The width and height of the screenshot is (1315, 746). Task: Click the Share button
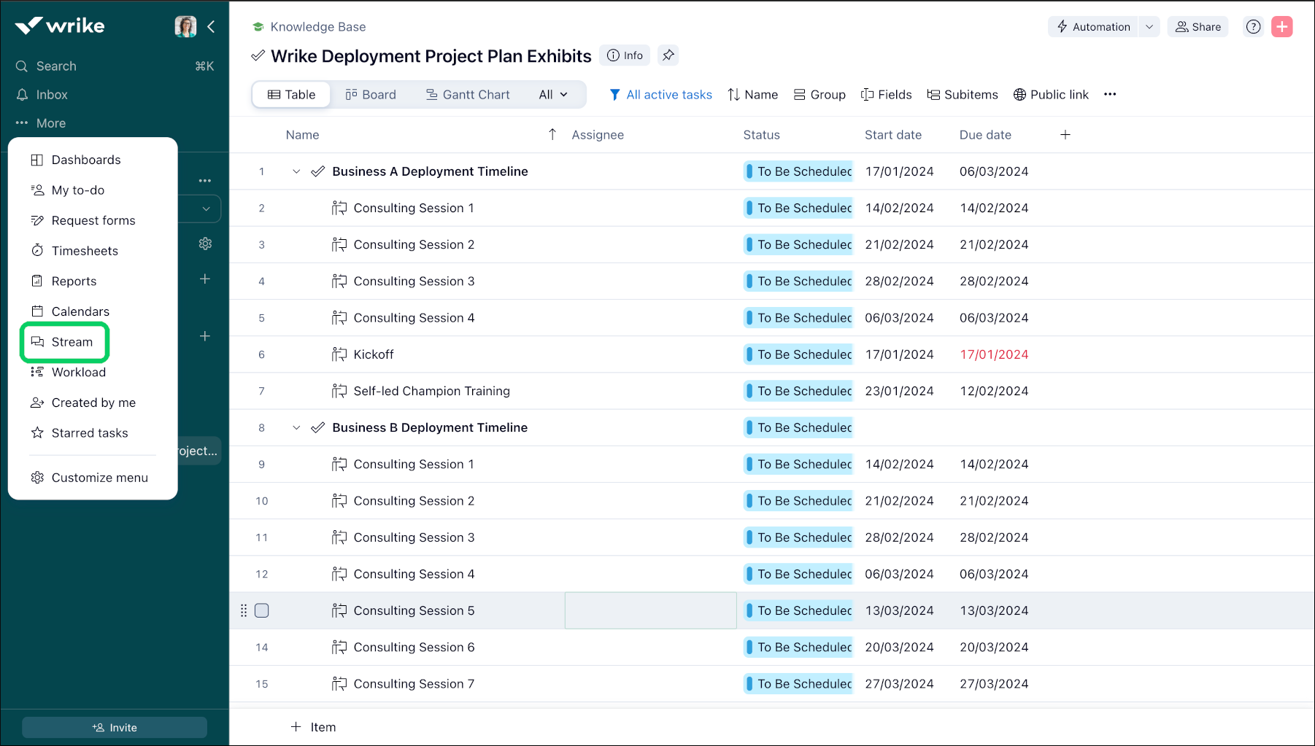[1198, 27]
